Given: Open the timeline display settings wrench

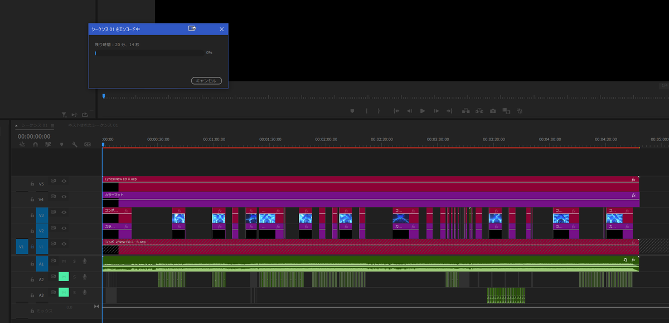Looking at the screenshot, I should pyautogui.click(x=74, y=144).
